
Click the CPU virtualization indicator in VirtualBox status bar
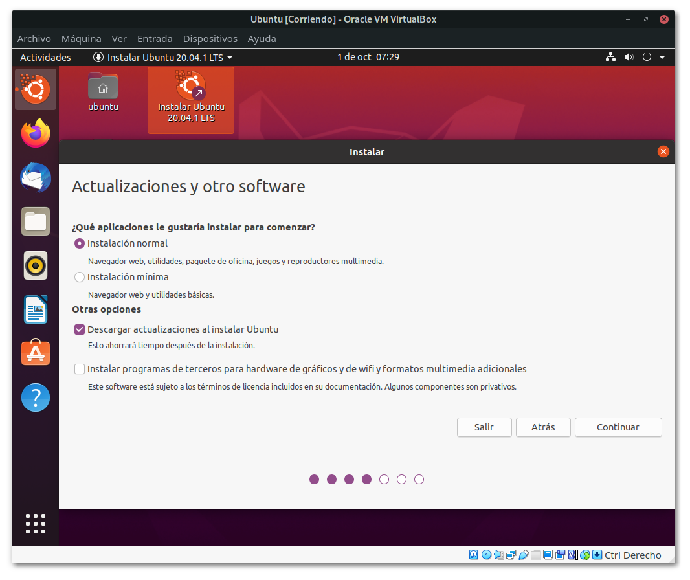pos(572,555)
